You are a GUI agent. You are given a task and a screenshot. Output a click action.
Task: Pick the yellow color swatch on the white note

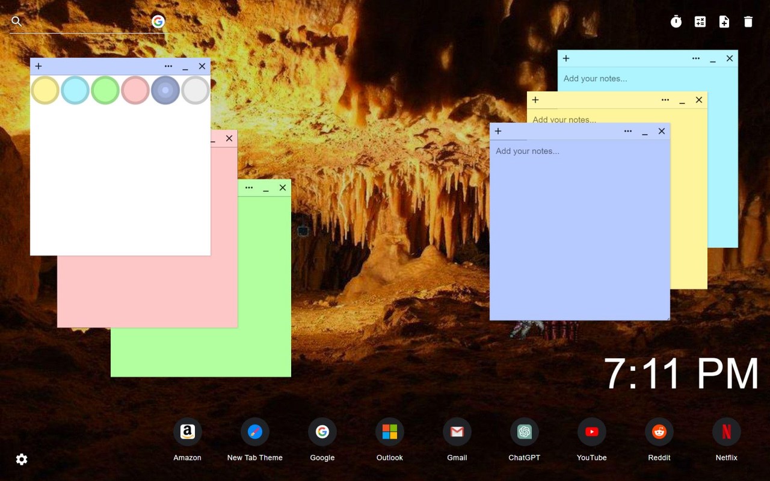(x=45, y=90)
